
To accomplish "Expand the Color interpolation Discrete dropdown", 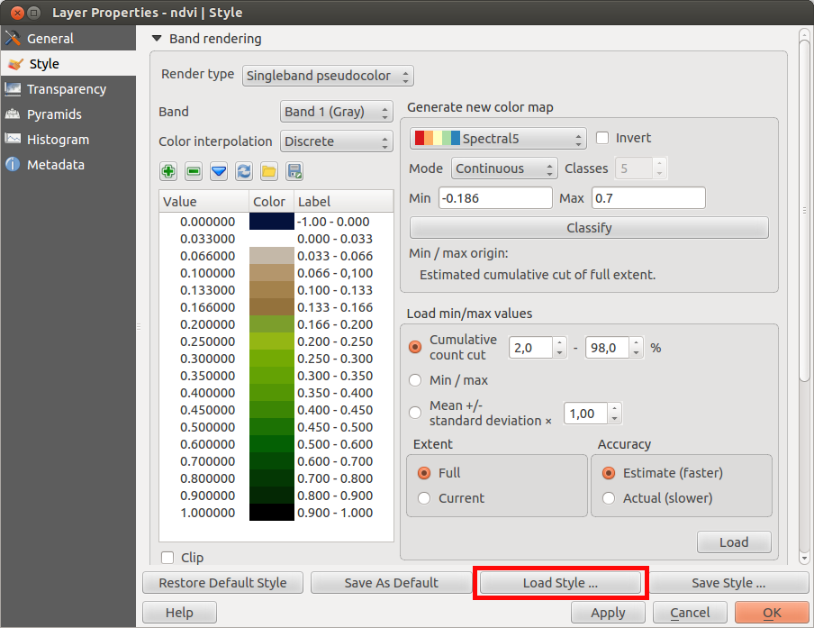I will [336, 141].
